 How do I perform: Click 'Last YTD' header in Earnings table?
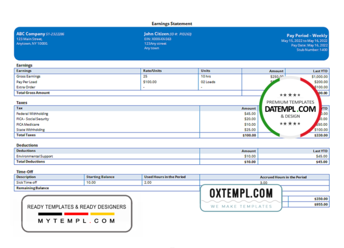(x=320, y=71)
